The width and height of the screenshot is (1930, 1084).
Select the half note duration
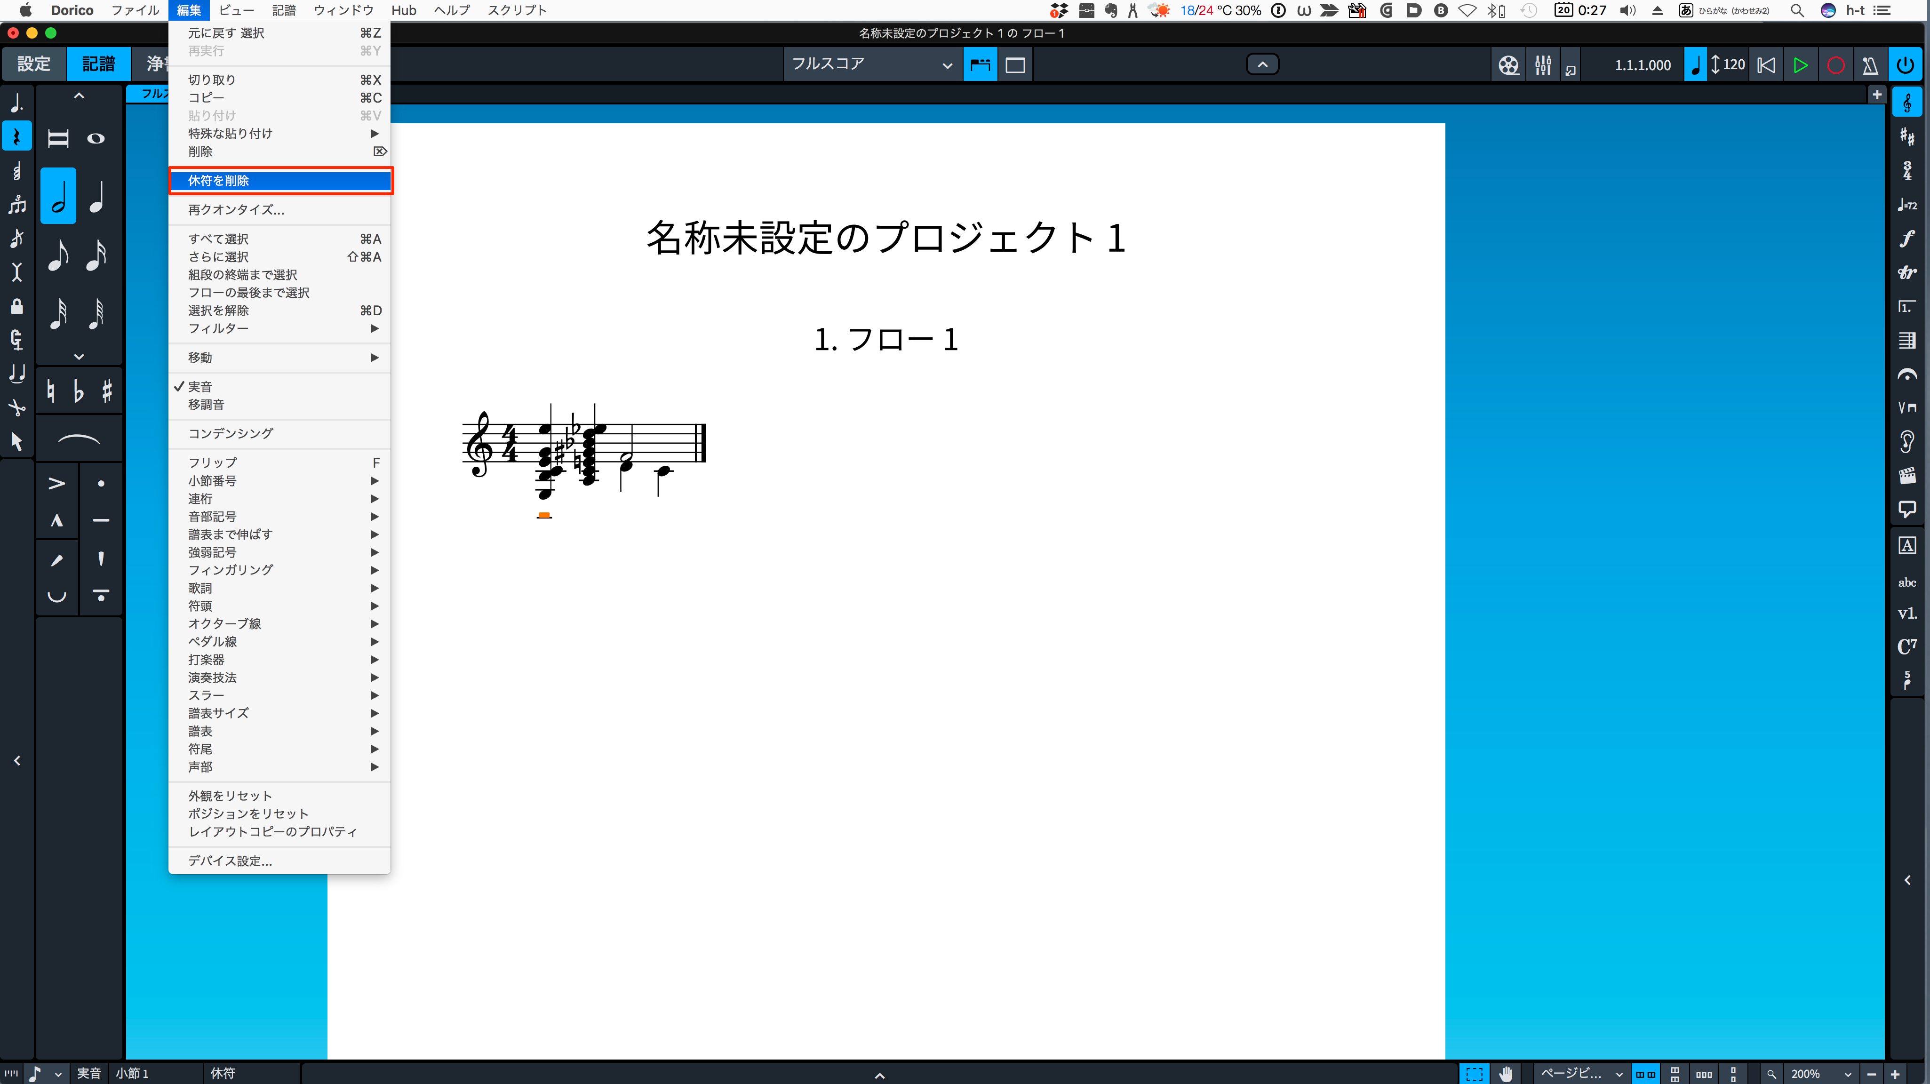[58, 196]
